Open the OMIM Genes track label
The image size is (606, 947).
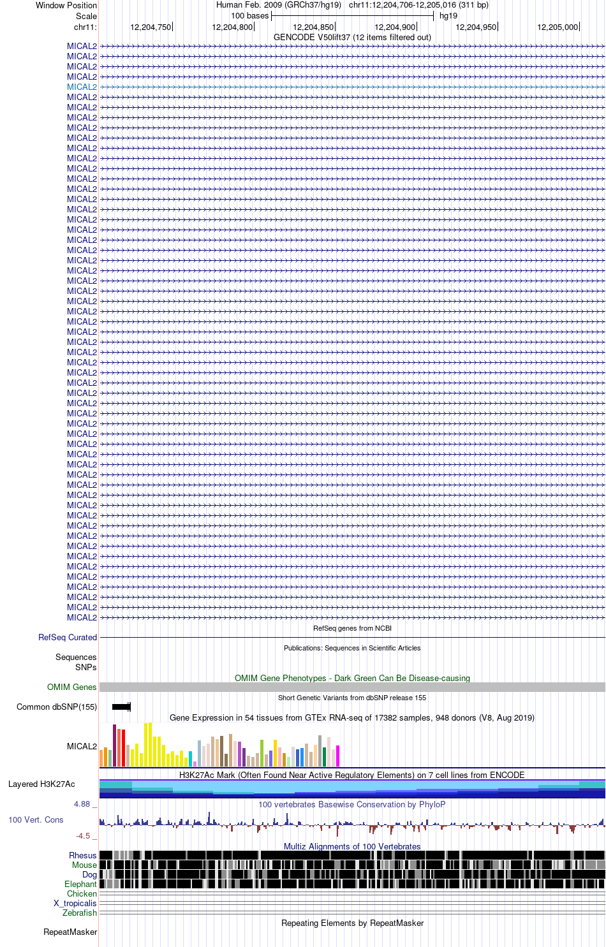point(71,687)
